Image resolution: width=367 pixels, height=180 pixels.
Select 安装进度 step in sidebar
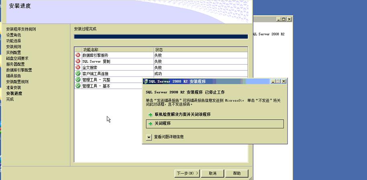pos(14,94)
